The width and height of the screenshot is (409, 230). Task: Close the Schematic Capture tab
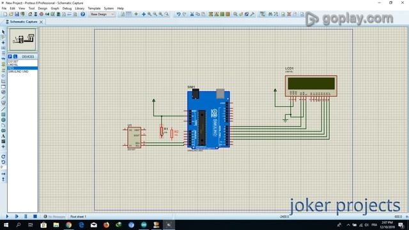click(x=41, y=22)
